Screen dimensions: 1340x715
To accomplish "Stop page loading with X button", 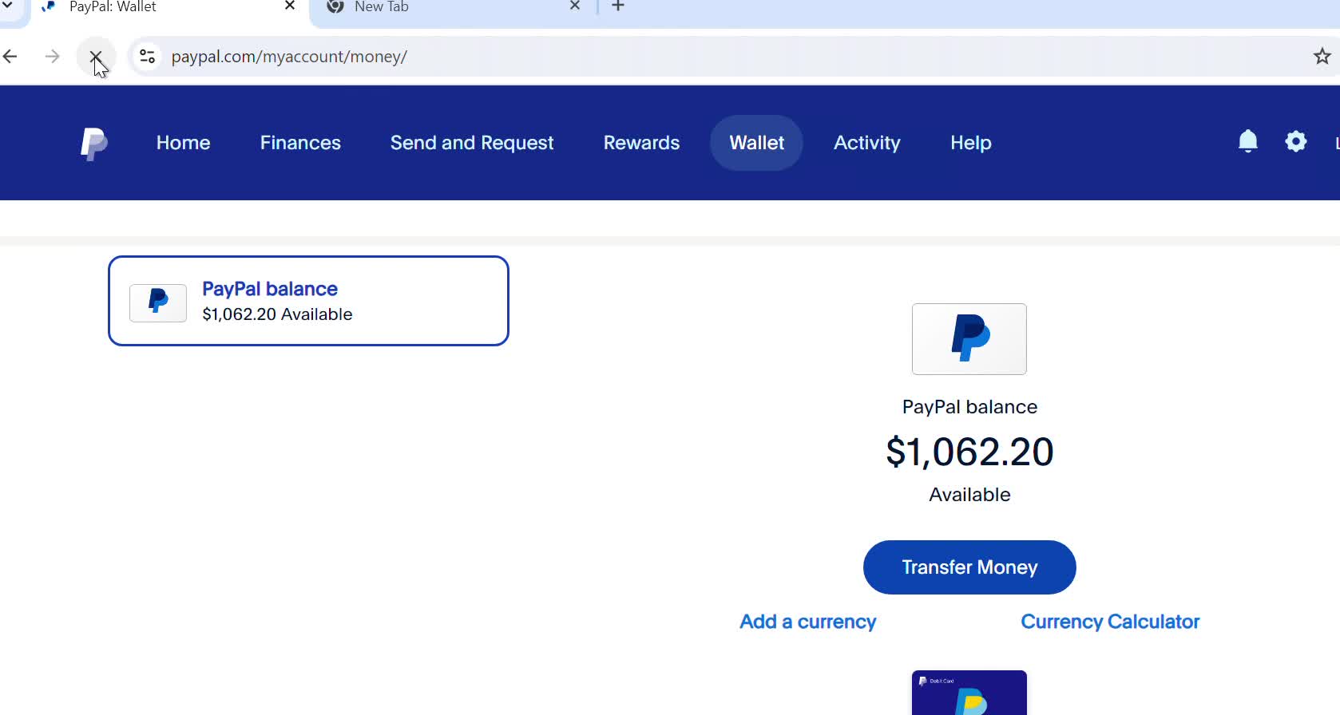I will 96,57.
